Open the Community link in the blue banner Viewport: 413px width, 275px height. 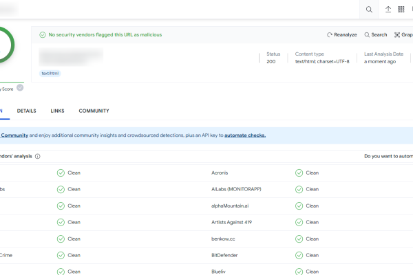pos(14,135)
